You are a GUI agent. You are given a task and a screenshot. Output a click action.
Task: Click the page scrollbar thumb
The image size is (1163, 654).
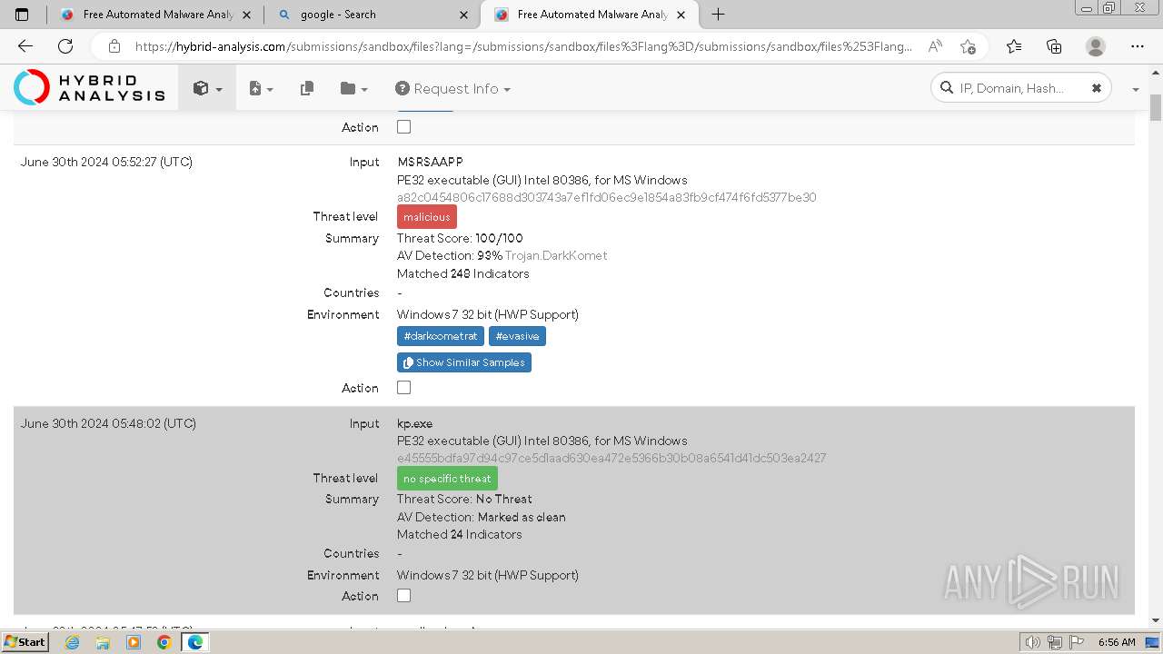click(1156, 107)
